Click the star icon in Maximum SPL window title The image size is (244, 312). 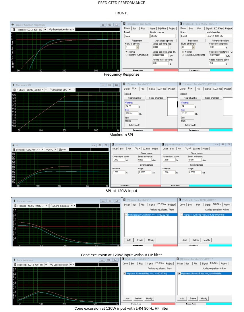pyautogui.click(x=13, y=85)
